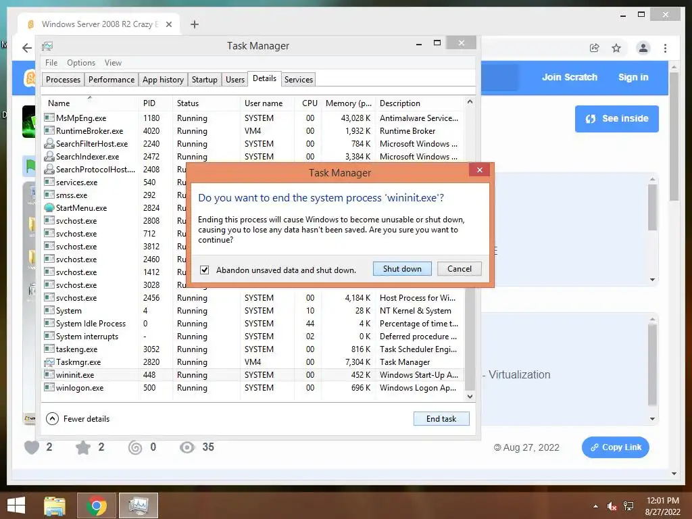The height and width of the screenshot is (519, 692).
Task: Click the Taskmgr.exe process icon
Action: click(x=49, y=362)
